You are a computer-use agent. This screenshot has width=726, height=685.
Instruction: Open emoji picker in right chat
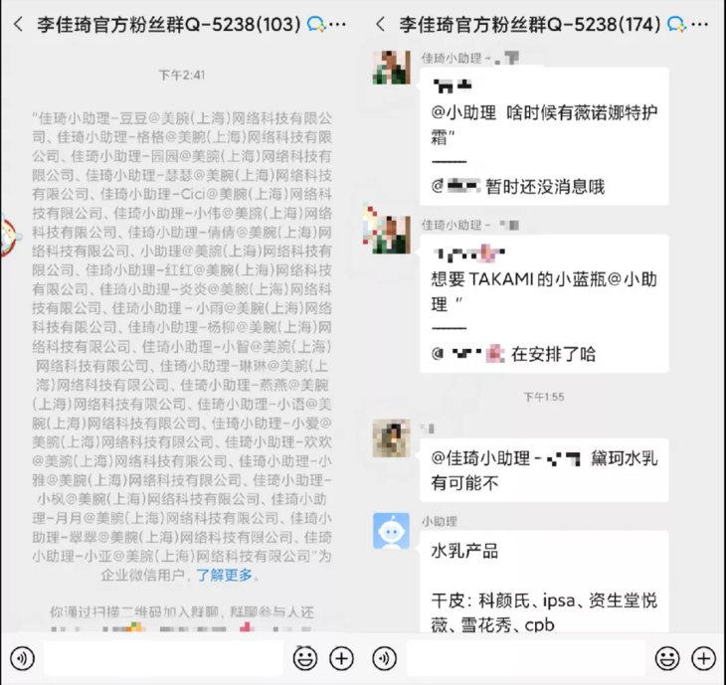pyautogui.click(x=667, y=658)
